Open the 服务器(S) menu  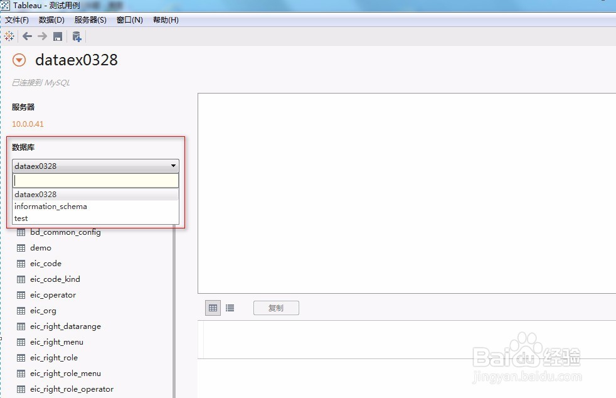click(90, 20)
